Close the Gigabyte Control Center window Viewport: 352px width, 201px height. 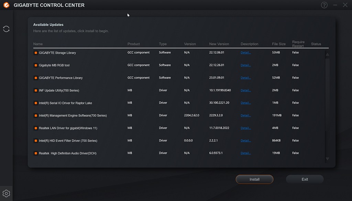[x=345, y=5]
